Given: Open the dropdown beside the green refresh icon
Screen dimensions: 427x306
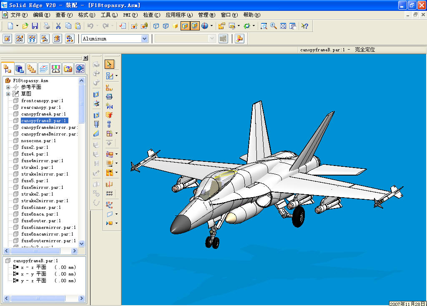Looking at the screenshot, I should pos(254,26).
